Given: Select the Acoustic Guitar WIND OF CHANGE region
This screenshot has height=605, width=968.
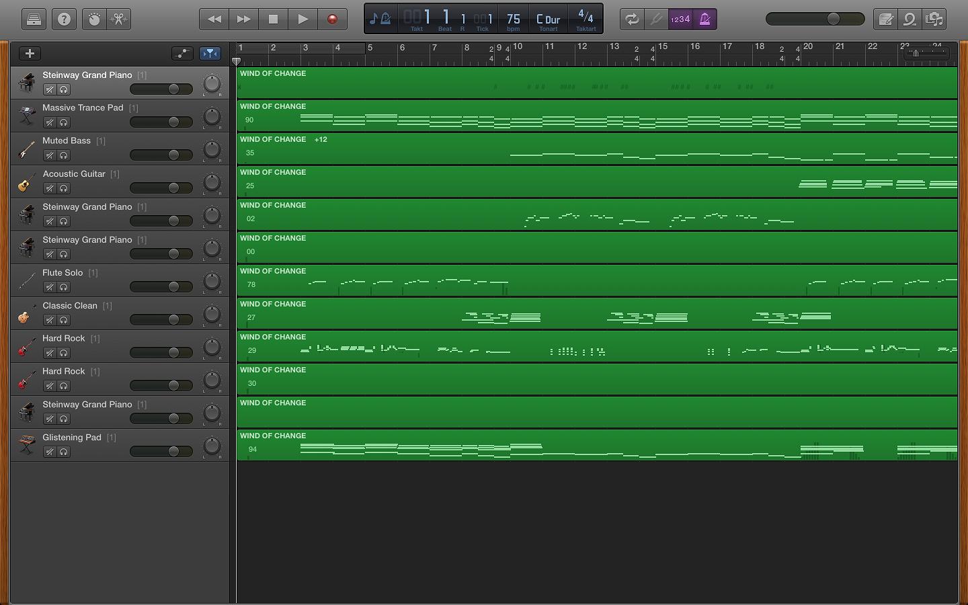Looking at the screenshot, I should [x=597, y=182].
